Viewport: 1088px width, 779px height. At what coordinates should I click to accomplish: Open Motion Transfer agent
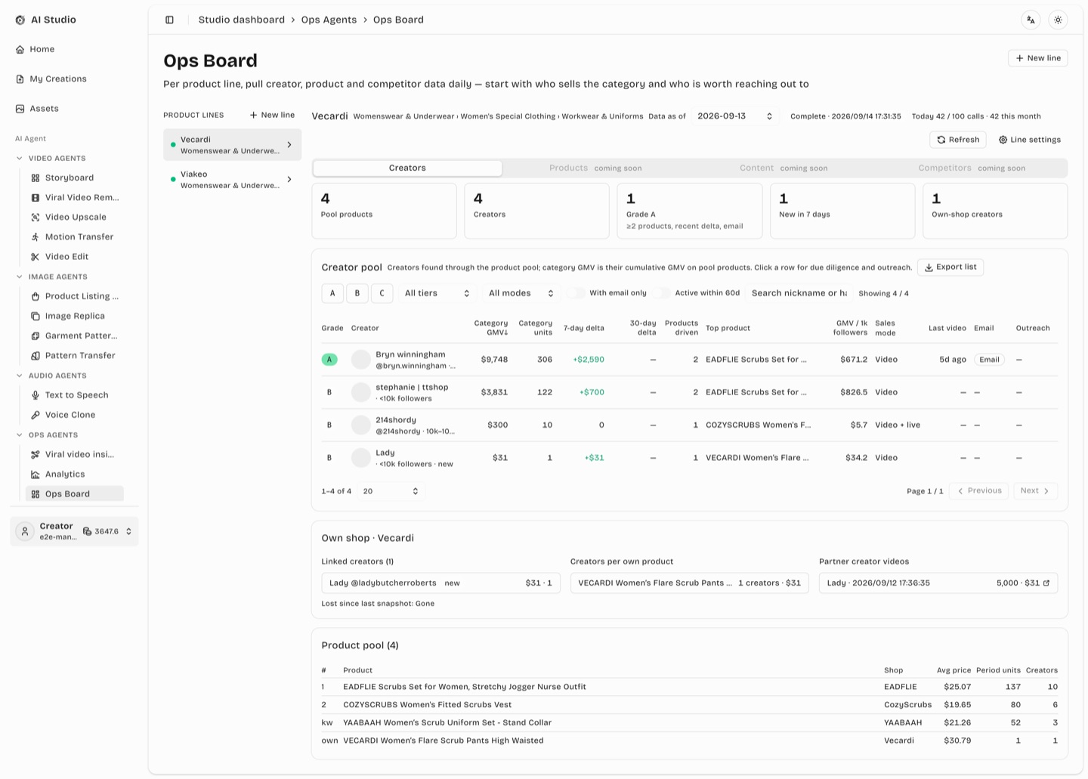click(75, 236)
